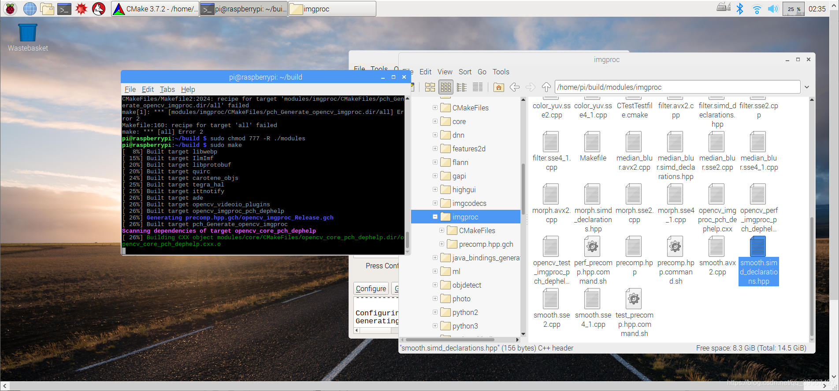The height and width of the screenshot is (391, 839).
Task: Open the Wolfram wolf icon
Action: tap(99, 9)
